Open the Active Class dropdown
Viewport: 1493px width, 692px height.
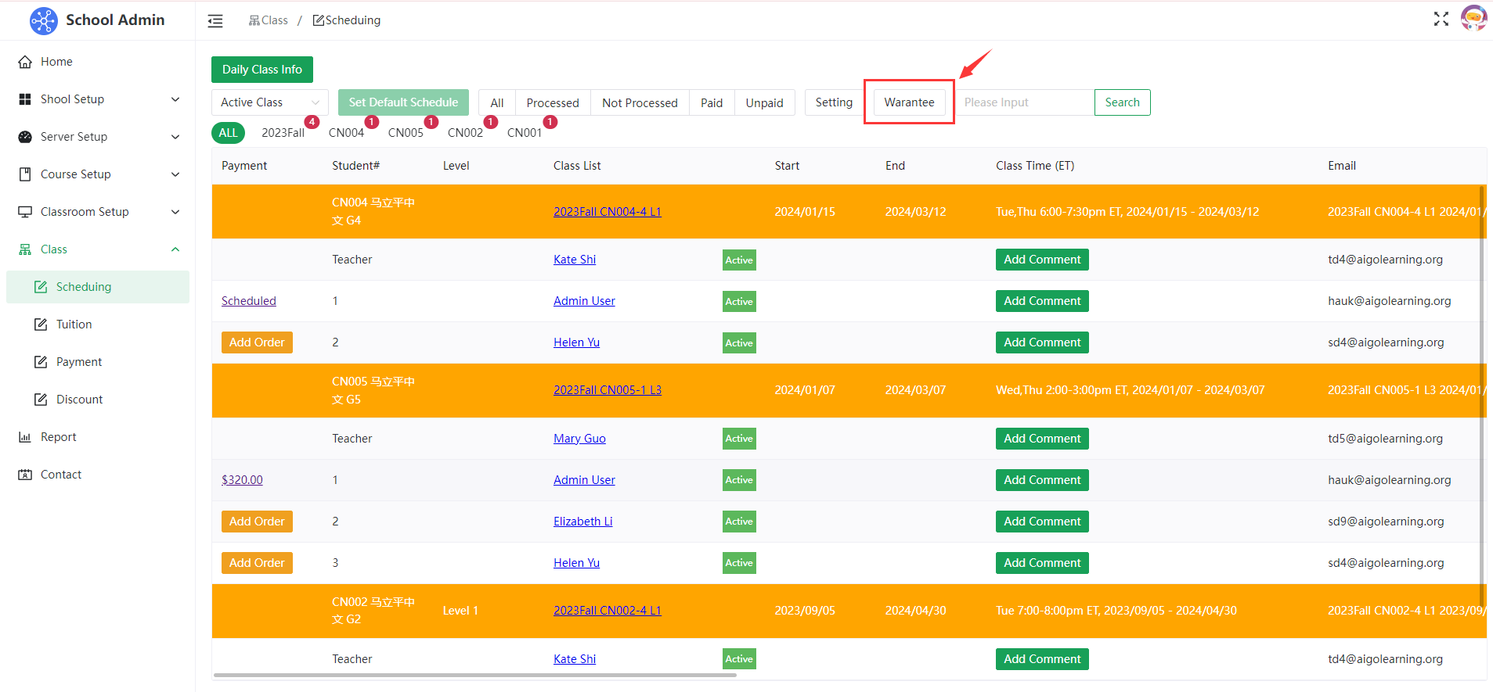click(x=269, y=102)
